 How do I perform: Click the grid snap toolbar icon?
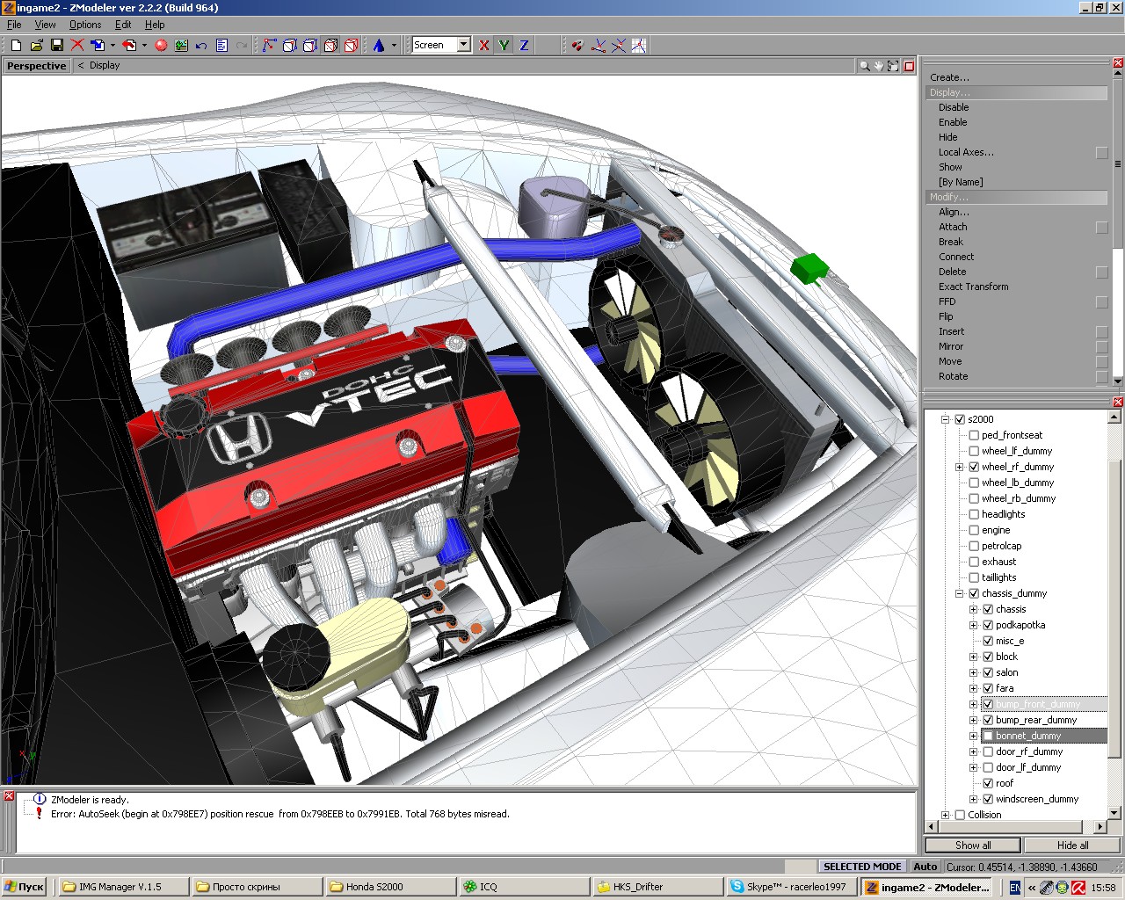[639, 45]
